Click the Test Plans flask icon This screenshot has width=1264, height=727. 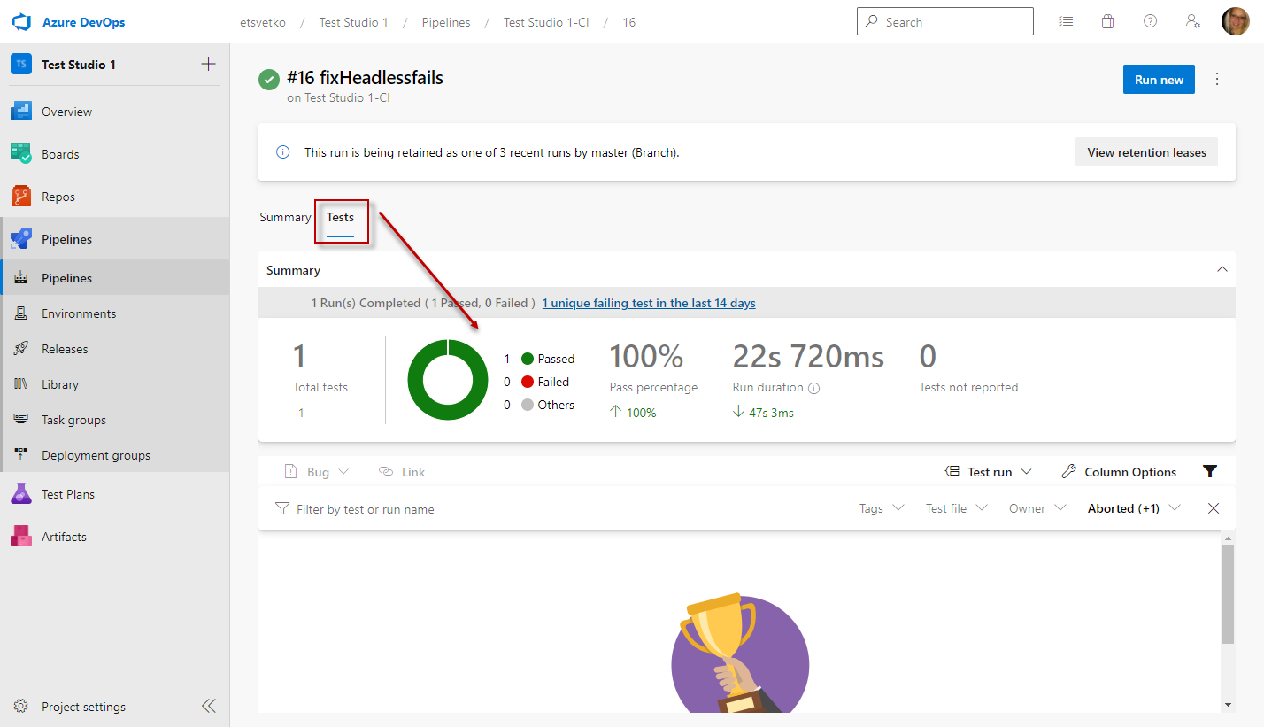click(x=21, y=494)
